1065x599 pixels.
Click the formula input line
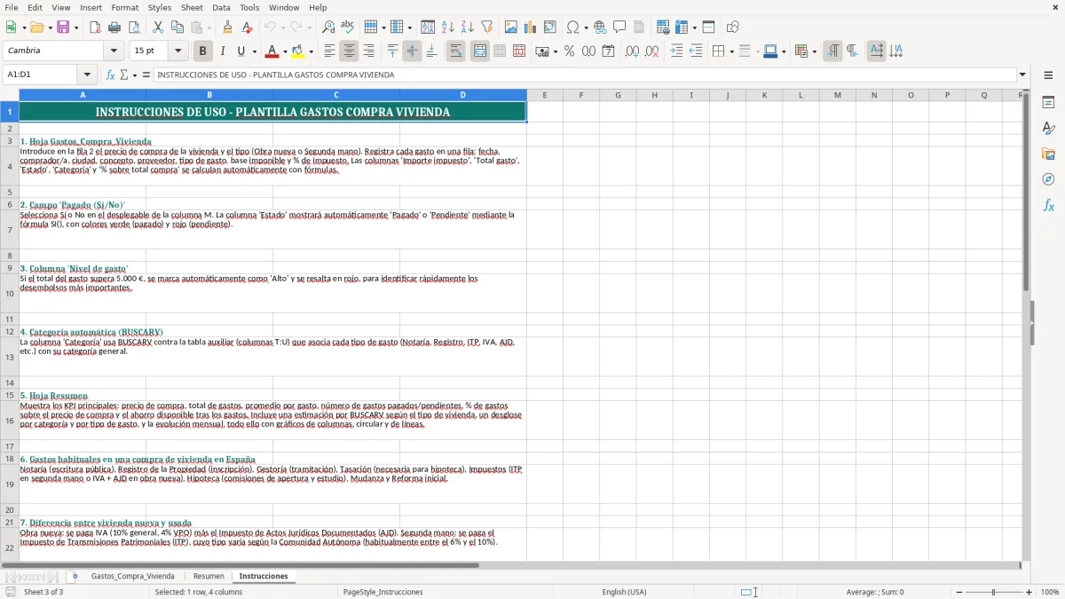[x=585, y=75]
